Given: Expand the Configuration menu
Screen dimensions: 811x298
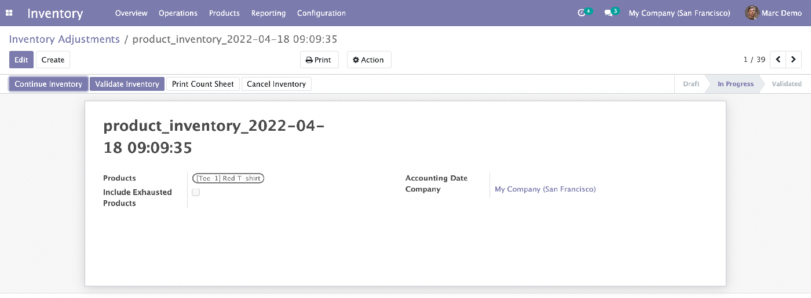Looking at the screenshot, I should pos(322,13).
